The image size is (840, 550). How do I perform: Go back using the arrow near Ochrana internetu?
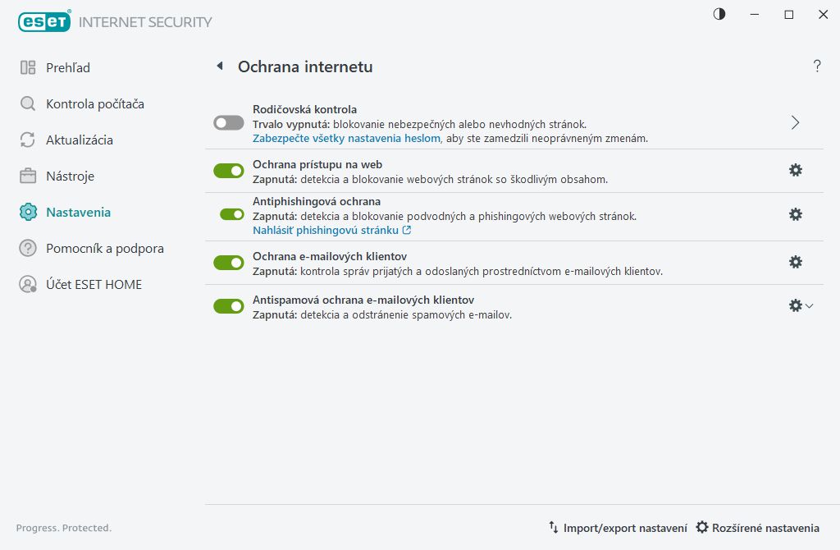[x=219, y=66]
